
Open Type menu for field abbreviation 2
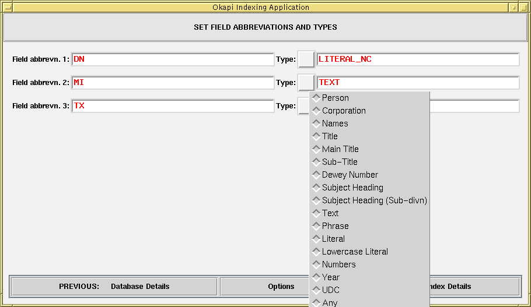306,83
